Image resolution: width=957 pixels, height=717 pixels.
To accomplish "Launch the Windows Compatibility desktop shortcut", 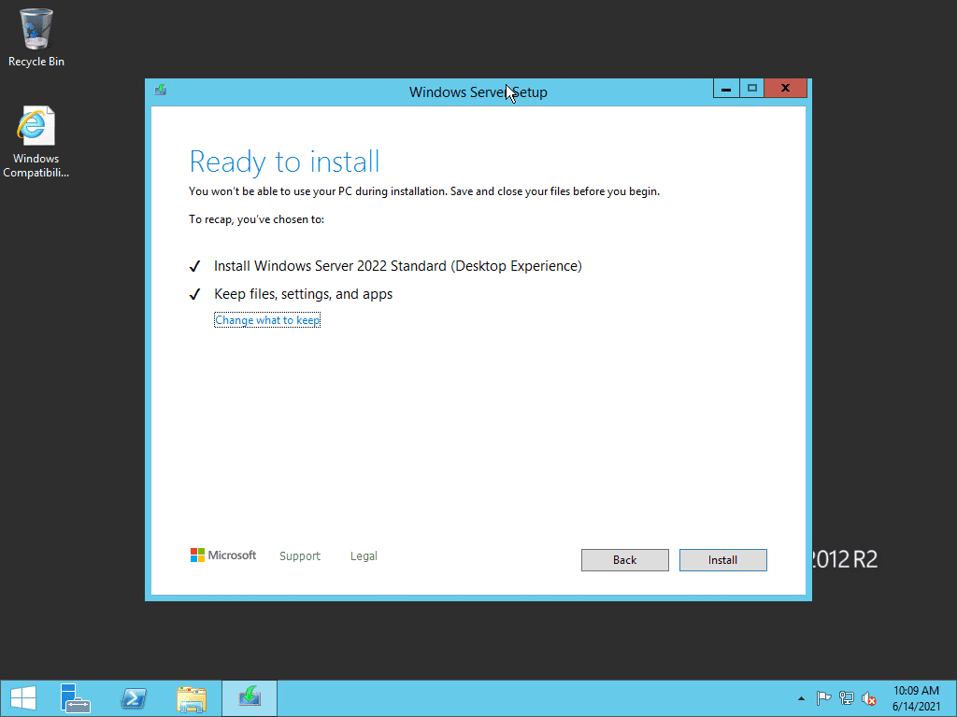I will (36, 126).
